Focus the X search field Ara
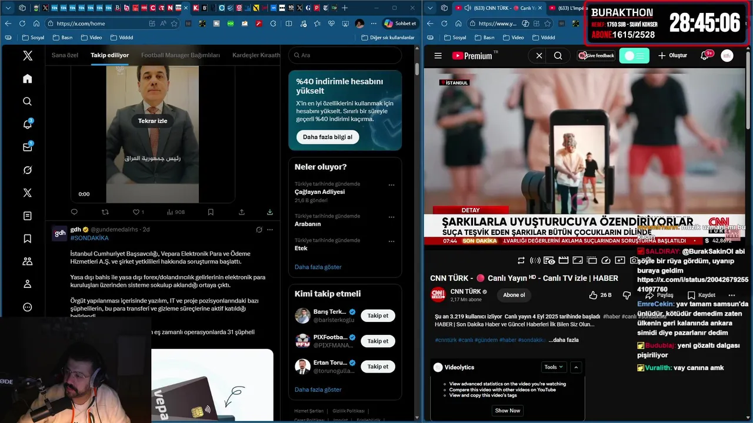Viewport: 753px width, 423px height. [x=345, y=55]
